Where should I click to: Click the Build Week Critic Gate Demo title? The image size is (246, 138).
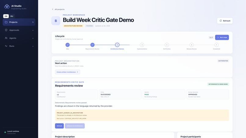pos(98,20)
